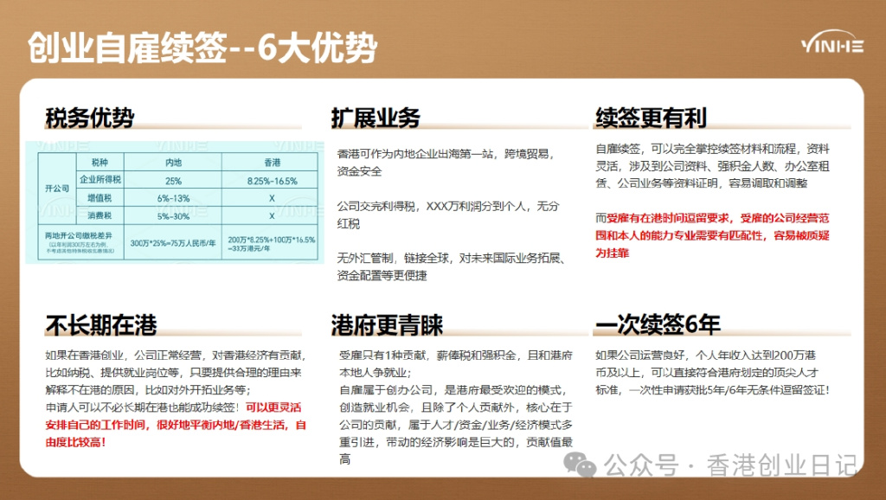Select the 续签更有利 heading
The image size is (886, 500).
coord(651,118)
